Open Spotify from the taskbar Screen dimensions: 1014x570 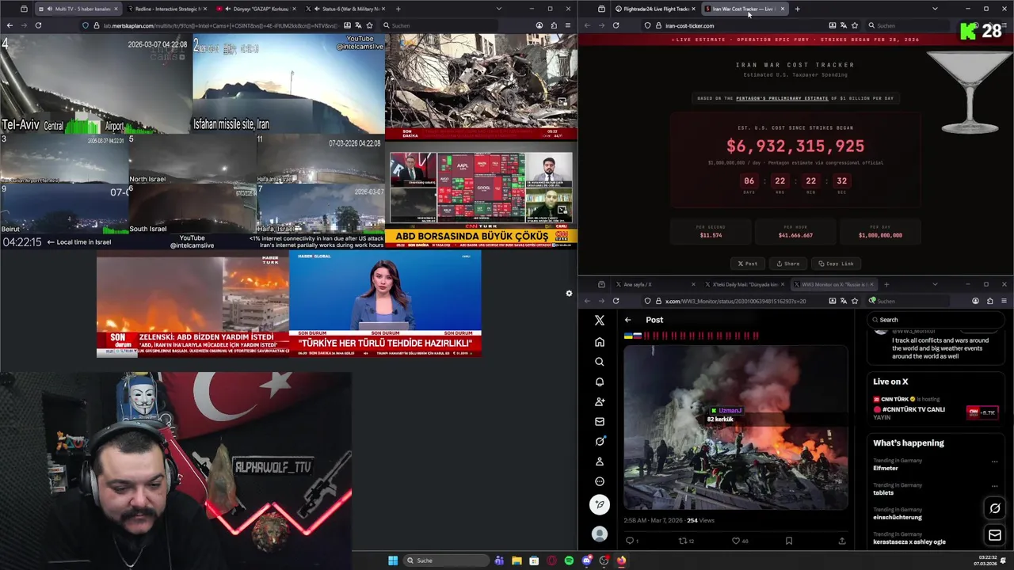pyautogui.click(x=569, y=560)
